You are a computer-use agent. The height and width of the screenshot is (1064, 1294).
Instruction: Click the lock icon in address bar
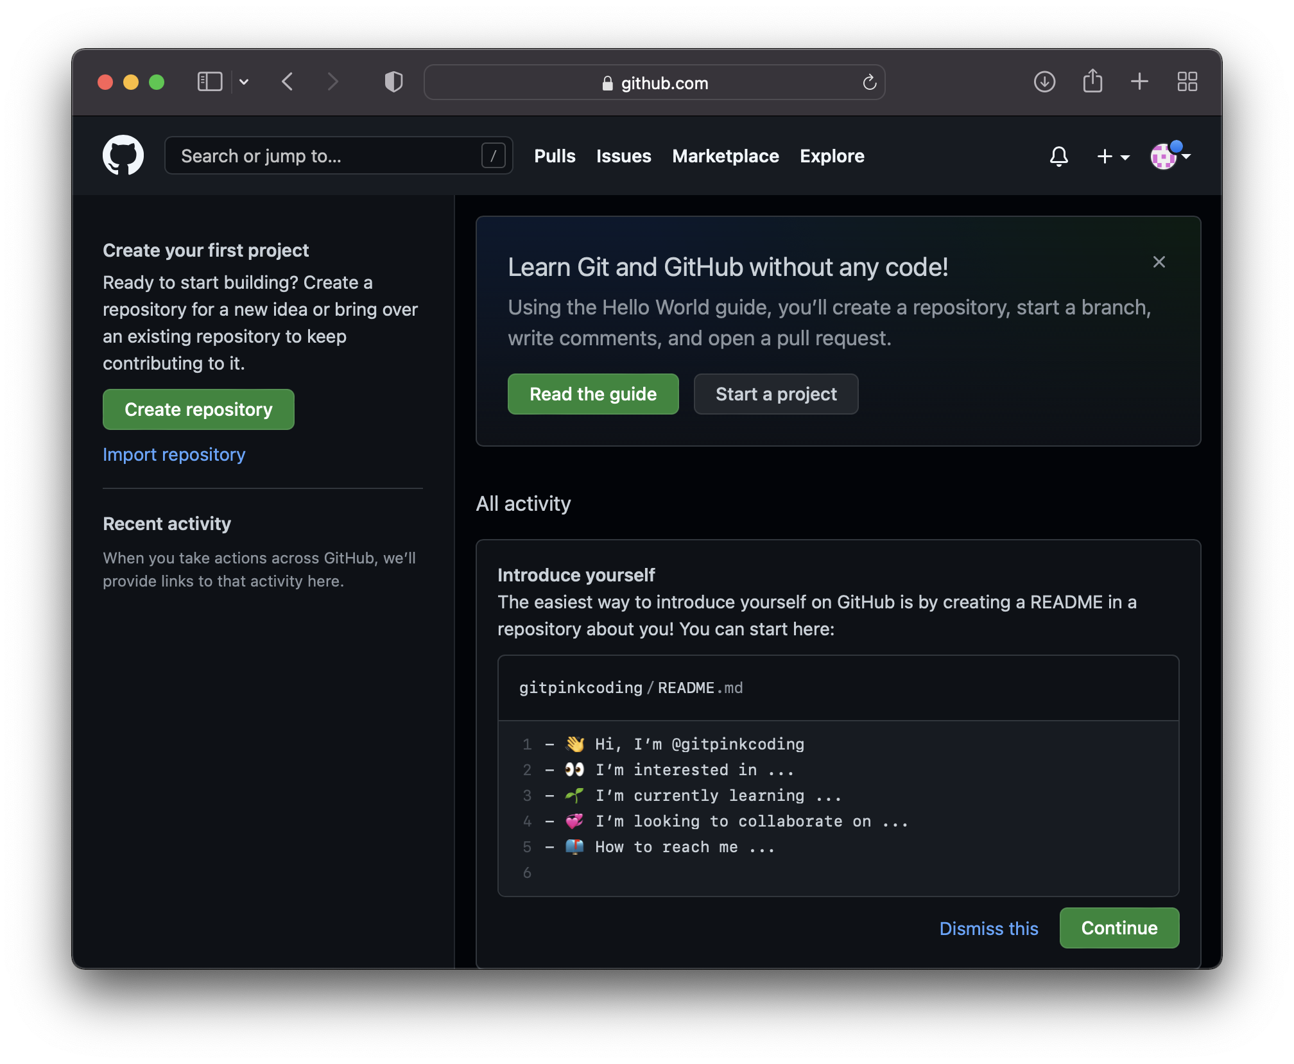point(607,83)
